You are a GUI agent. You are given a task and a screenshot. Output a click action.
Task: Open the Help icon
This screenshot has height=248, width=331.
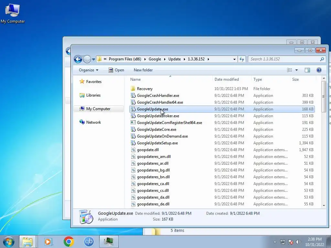pos(319,70)
